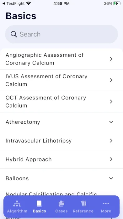Tap the Reference books icon
123x219 pixels.
click(x=84, y=204)
